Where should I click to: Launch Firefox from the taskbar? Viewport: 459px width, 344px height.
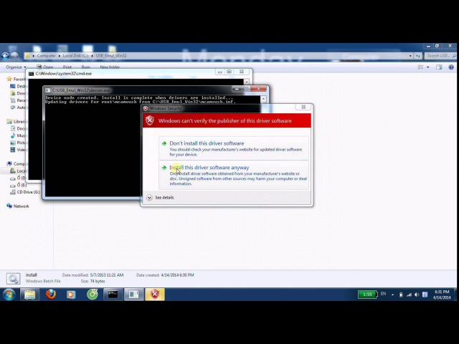pos(51,295)
